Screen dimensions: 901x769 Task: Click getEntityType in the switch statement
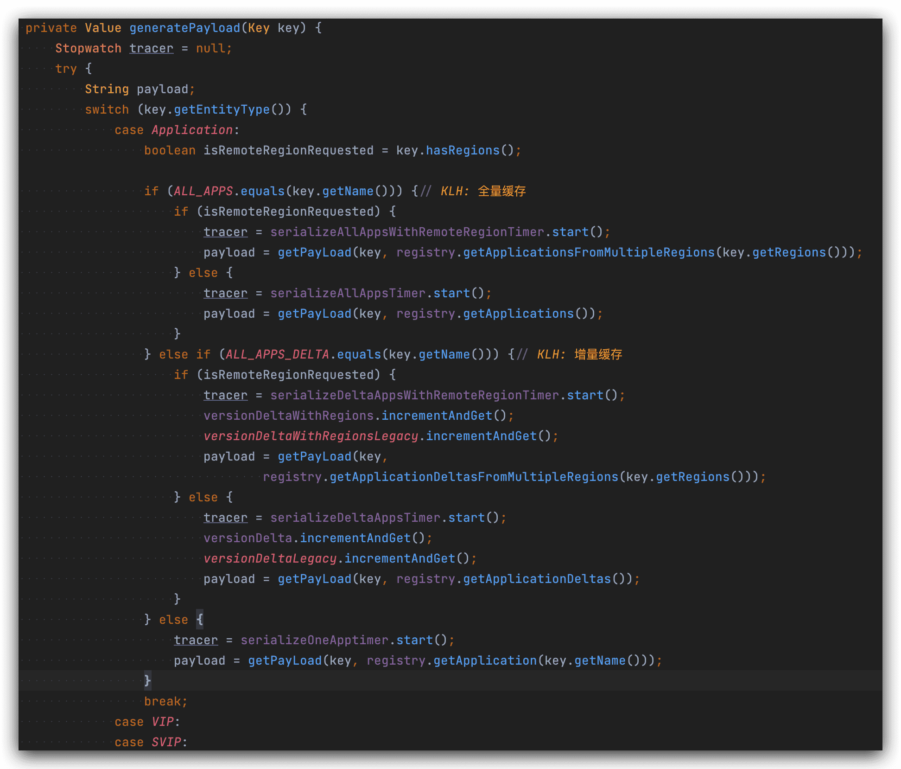point(222,110)
